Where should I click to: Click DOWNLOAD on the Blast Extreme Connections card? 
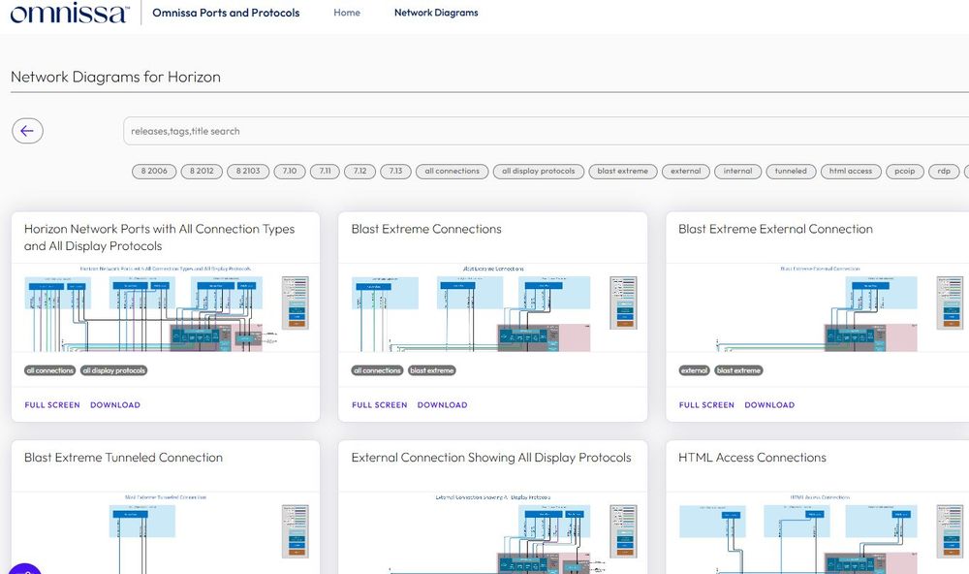coord(443,405)
